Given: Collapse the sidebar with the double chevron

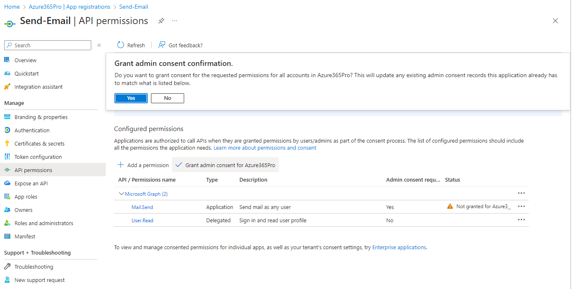Looking at the screenshot, I should click(99, 45).
